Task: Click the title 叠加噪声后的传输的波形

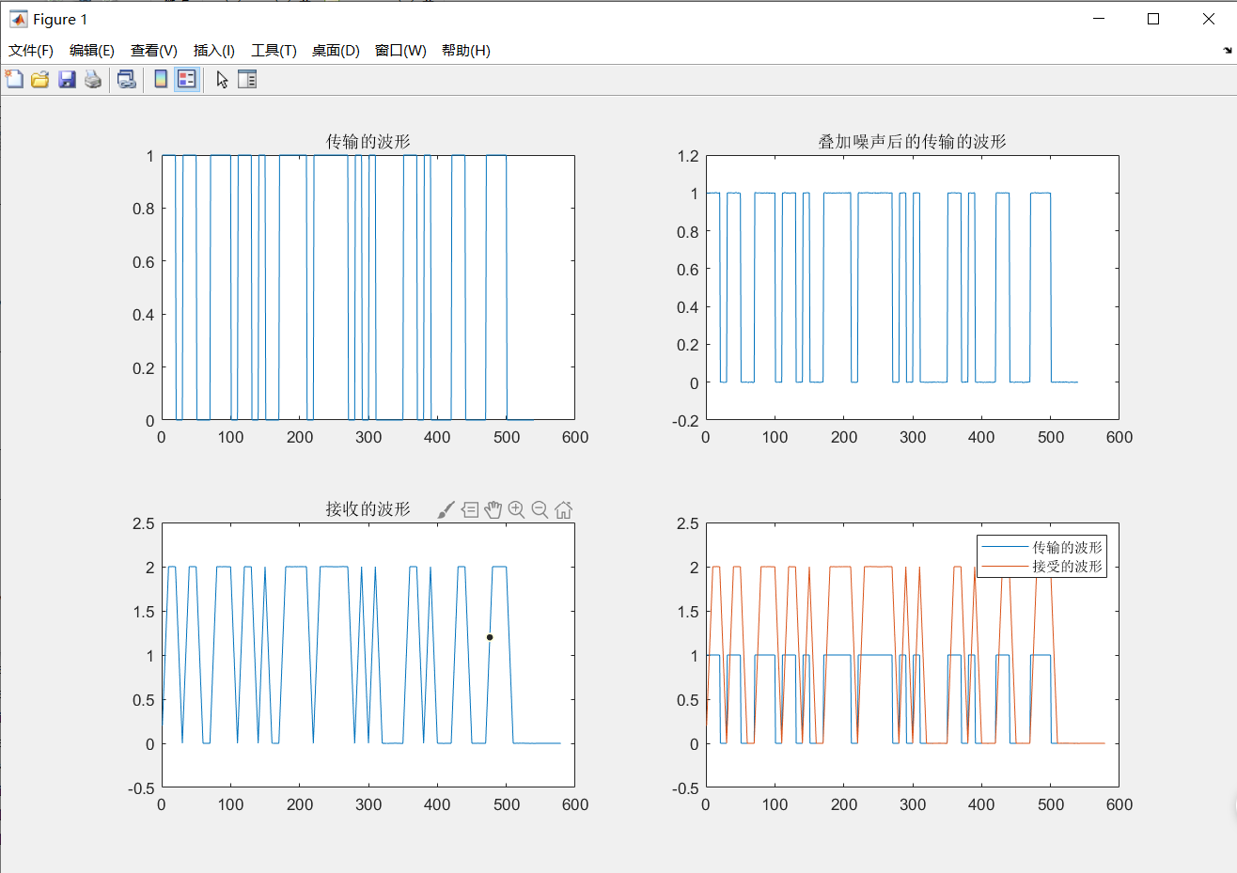Action: tap(912, 141)
